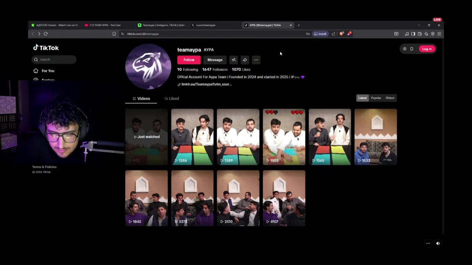
Task: Open the video with 1503 views
Action: click(x=284, y=137)
